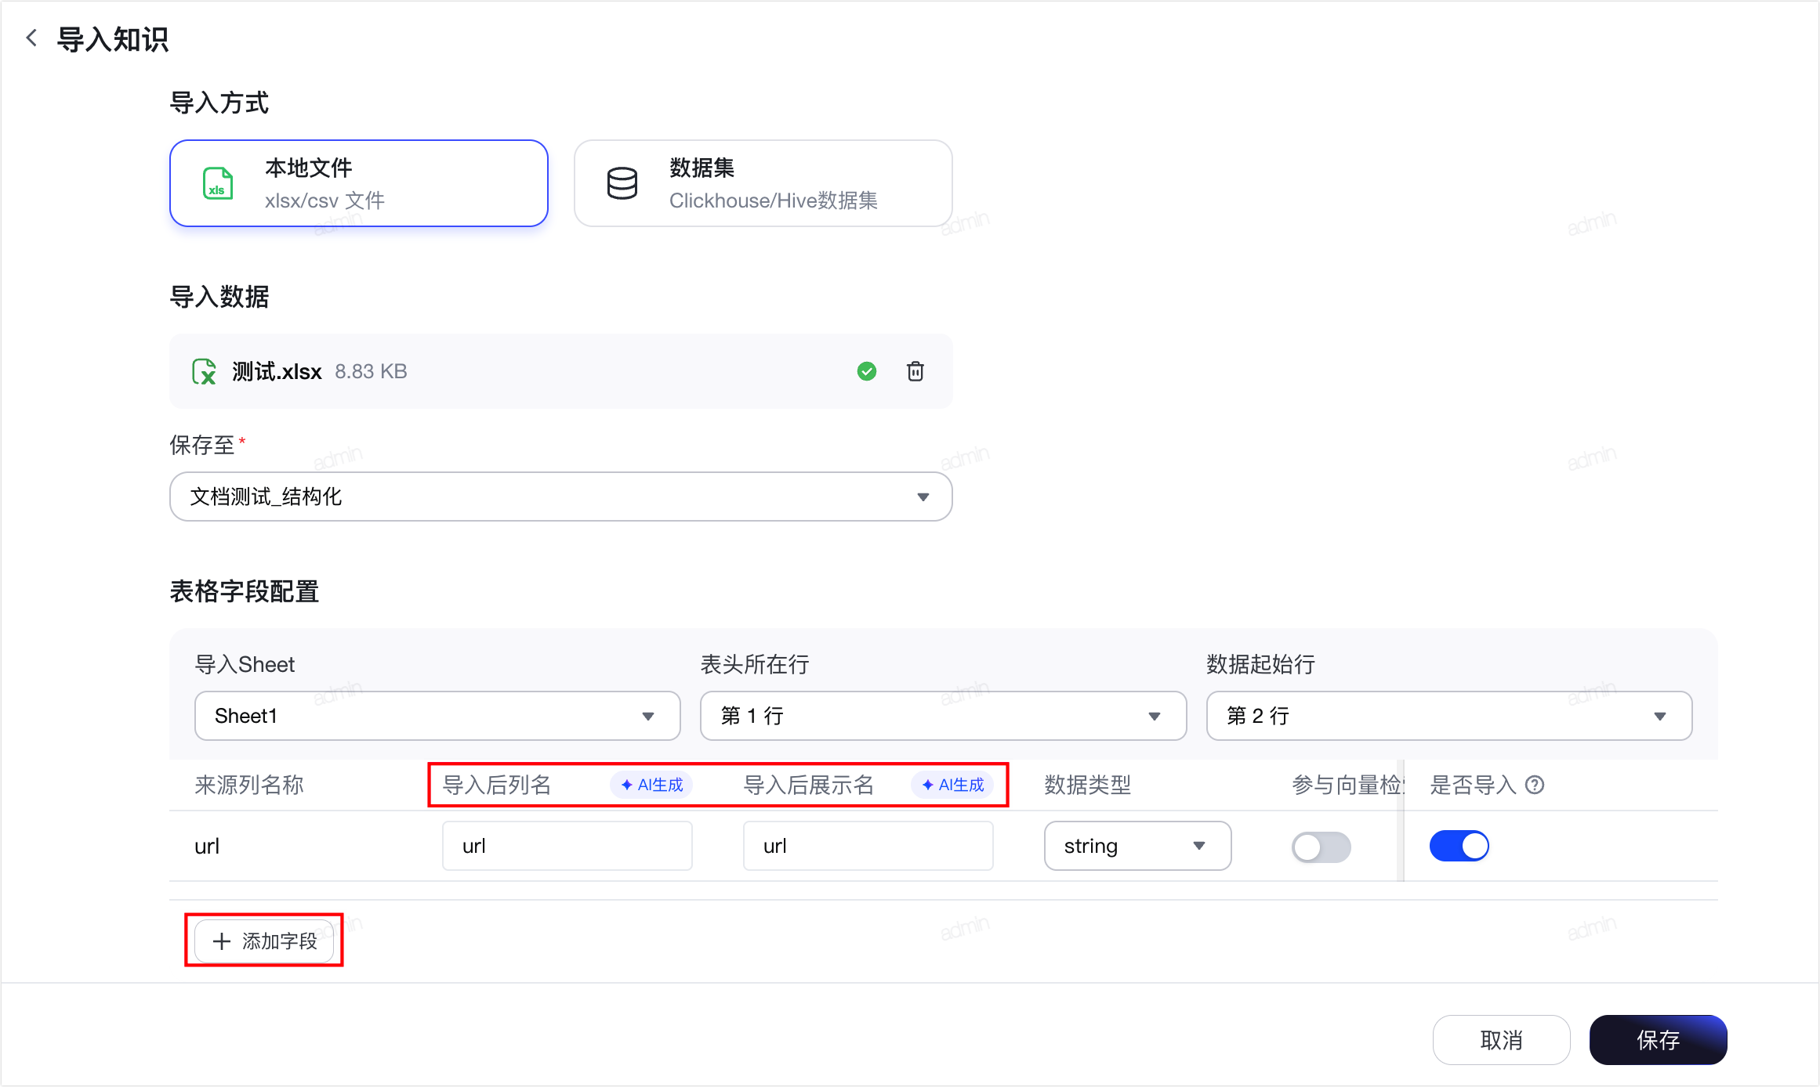Click the 数据类型 column header
Screen dimensions: 1820x1087
[x=1088, y=785]
